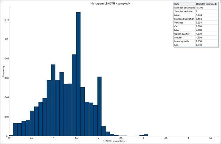
Task: Click the chart title Histogram LENGTH
Action: pos(110,3)
